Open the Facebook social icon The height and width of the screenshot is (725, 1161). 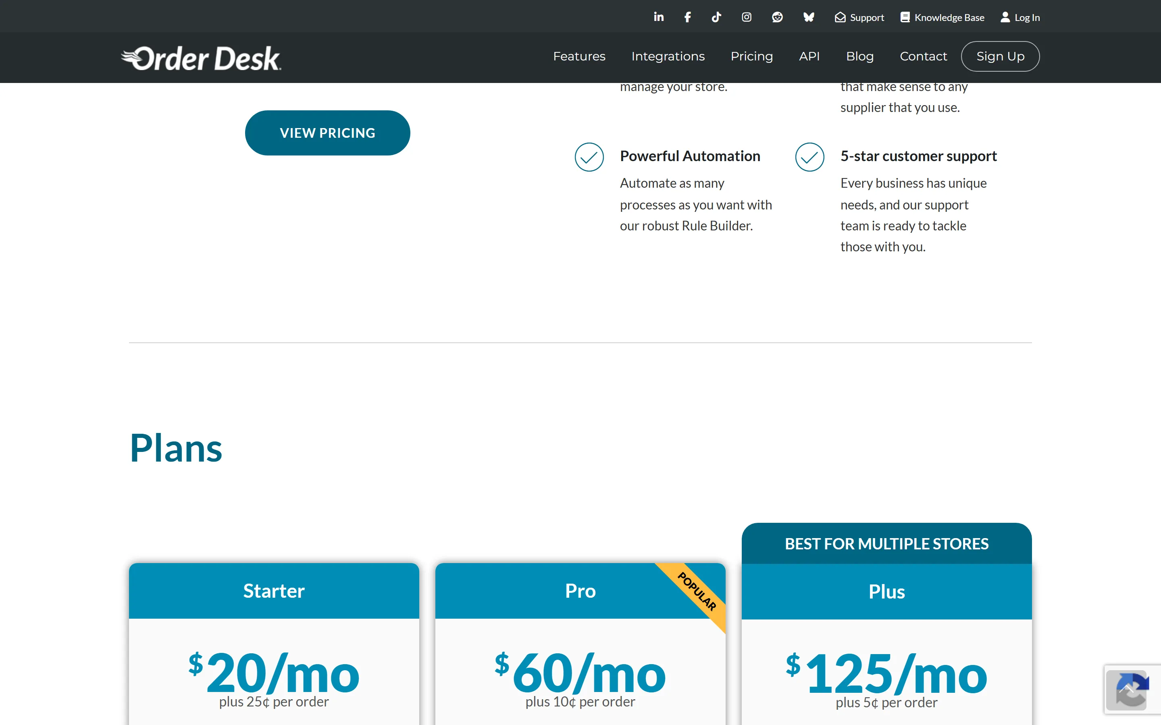687,17
